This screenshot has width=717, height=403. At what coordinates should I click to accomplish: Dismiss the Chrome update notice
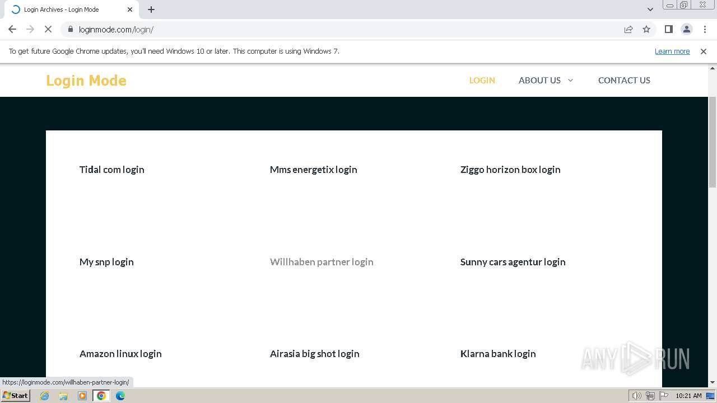[704, 51]
